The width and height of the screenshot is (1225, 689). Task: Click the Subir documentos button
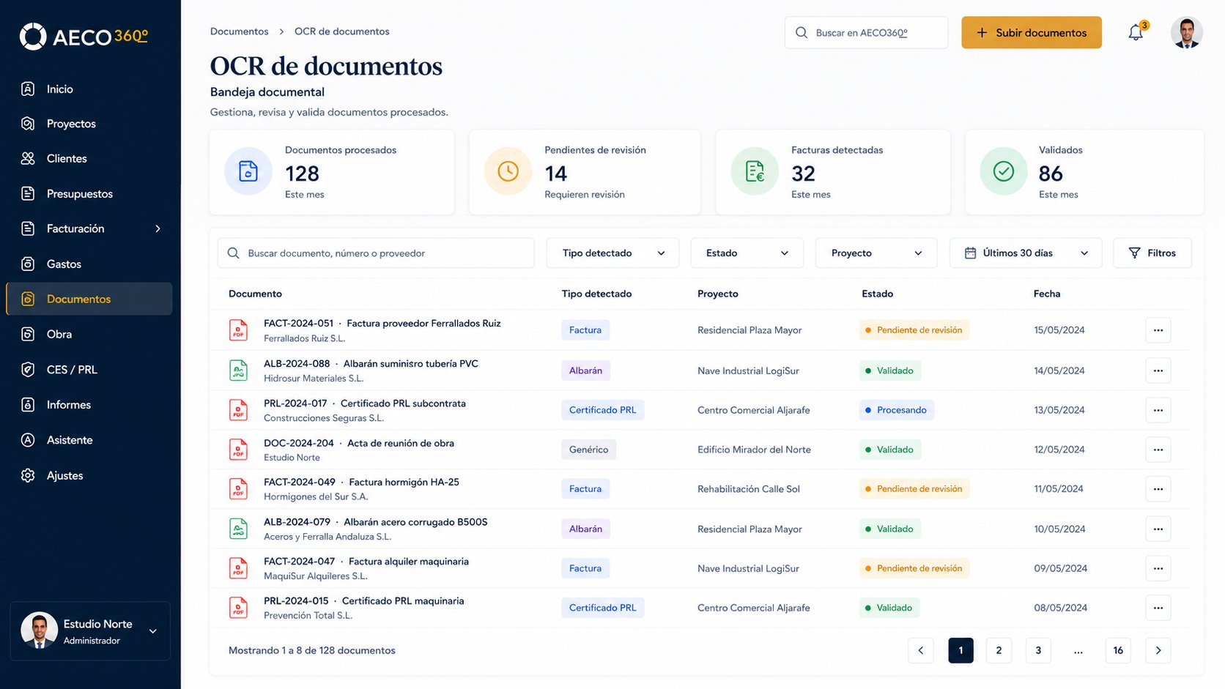point(1032,33)
